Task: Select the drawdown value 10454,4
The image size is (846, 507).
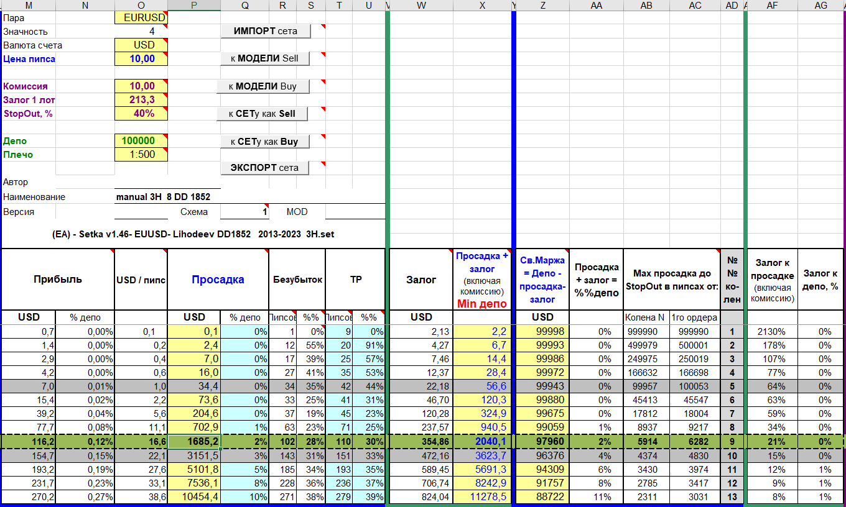Action: tap(194, 496)
